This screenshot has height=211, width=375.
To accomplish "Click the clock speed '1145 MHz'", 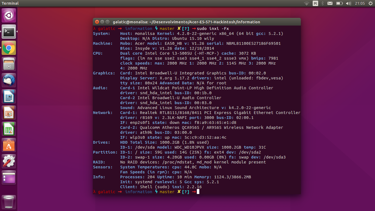I will click(x=235, y=63).
